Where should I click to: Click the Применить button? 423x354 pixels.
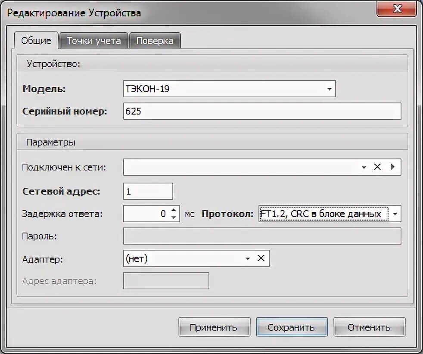coord(215,327)
